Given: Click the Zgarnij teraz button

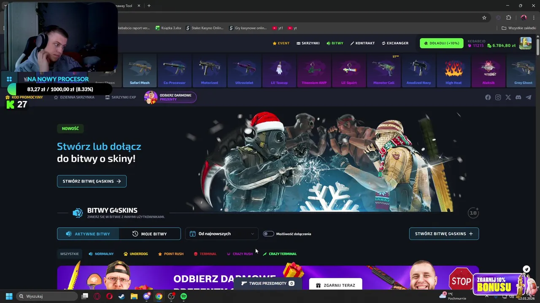Looking at the screenshot, I should click(x=335, y=285).
